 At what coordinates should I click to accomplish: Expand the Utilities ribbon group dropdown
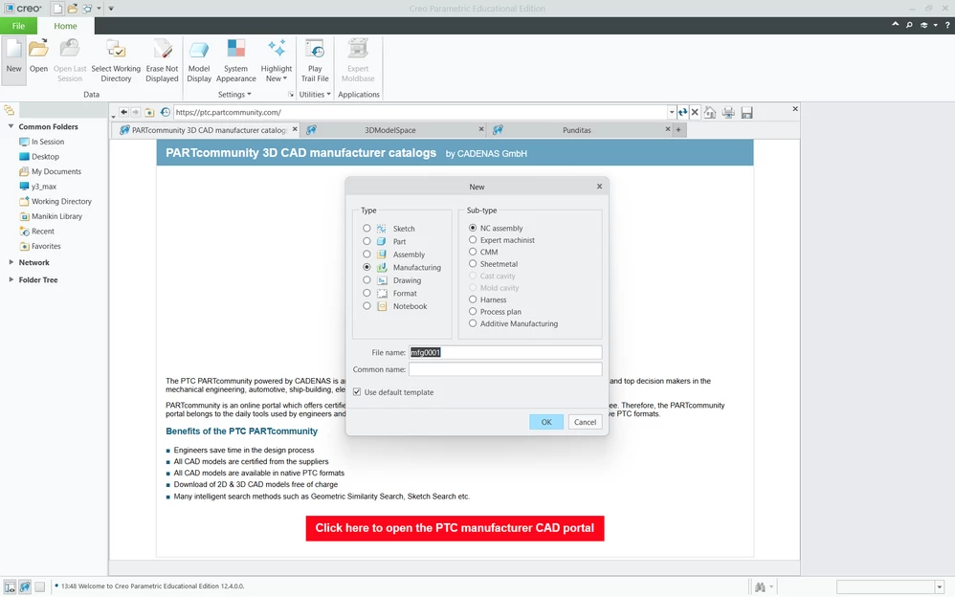click(315, 95)
